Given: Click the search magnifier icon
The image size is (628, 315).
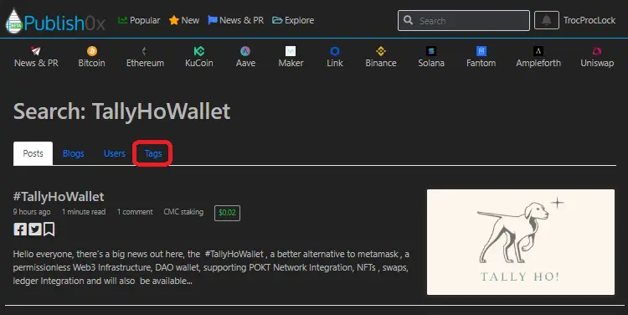Looking at the screenshot, I should 408,20.
